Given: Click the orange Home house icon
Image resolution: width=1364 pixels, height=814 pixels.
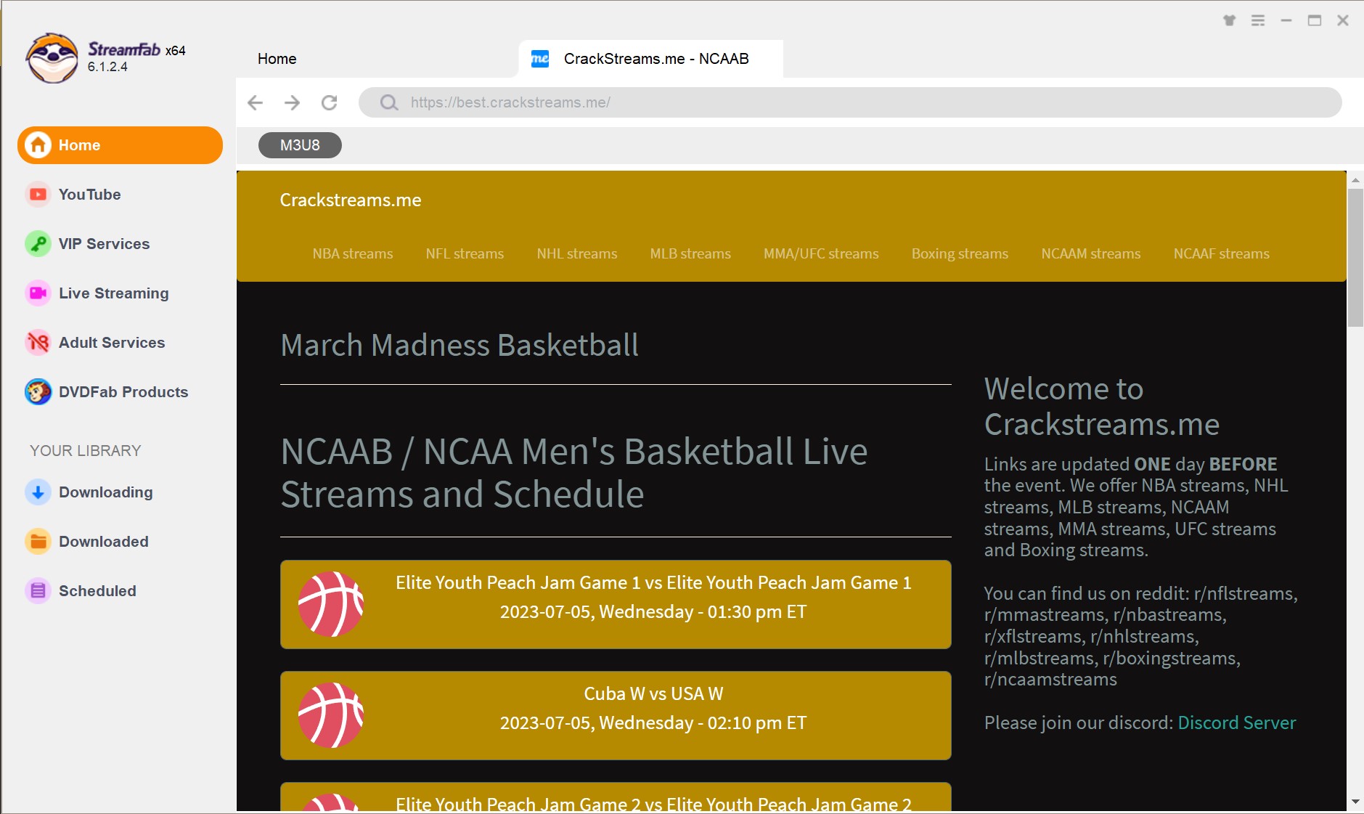Looking at the screenshot, I should click(x=38, y=145).
